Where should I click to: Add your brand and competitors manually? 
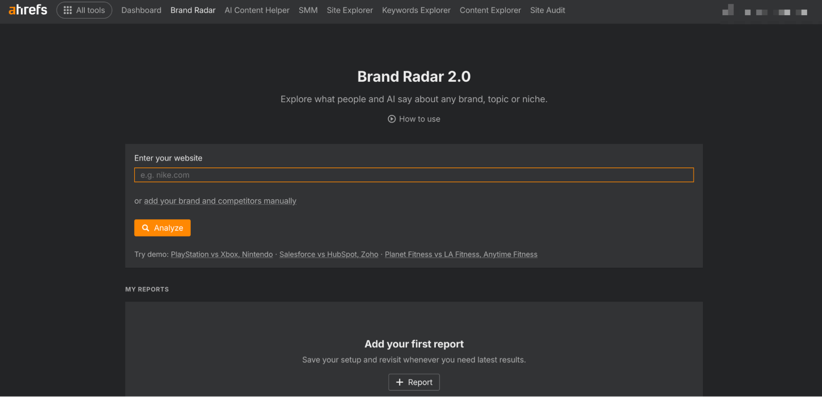220,201
